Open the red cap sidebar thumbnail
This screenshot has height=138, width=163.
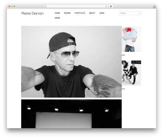(131, 39)
